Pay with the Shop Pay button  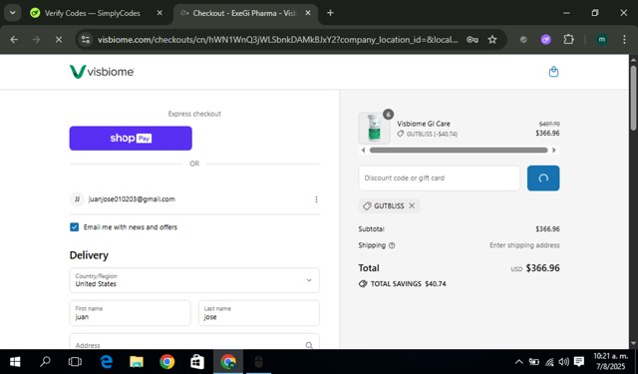click(x=131, y=139)
